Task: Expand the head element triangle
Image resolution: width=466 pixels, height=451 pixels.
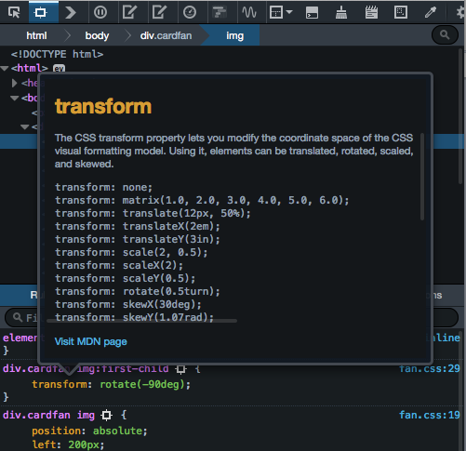Action: click(14, 83)
